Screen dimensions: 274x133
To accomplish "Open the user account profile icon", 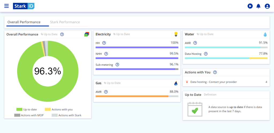I will pos(267,6).
